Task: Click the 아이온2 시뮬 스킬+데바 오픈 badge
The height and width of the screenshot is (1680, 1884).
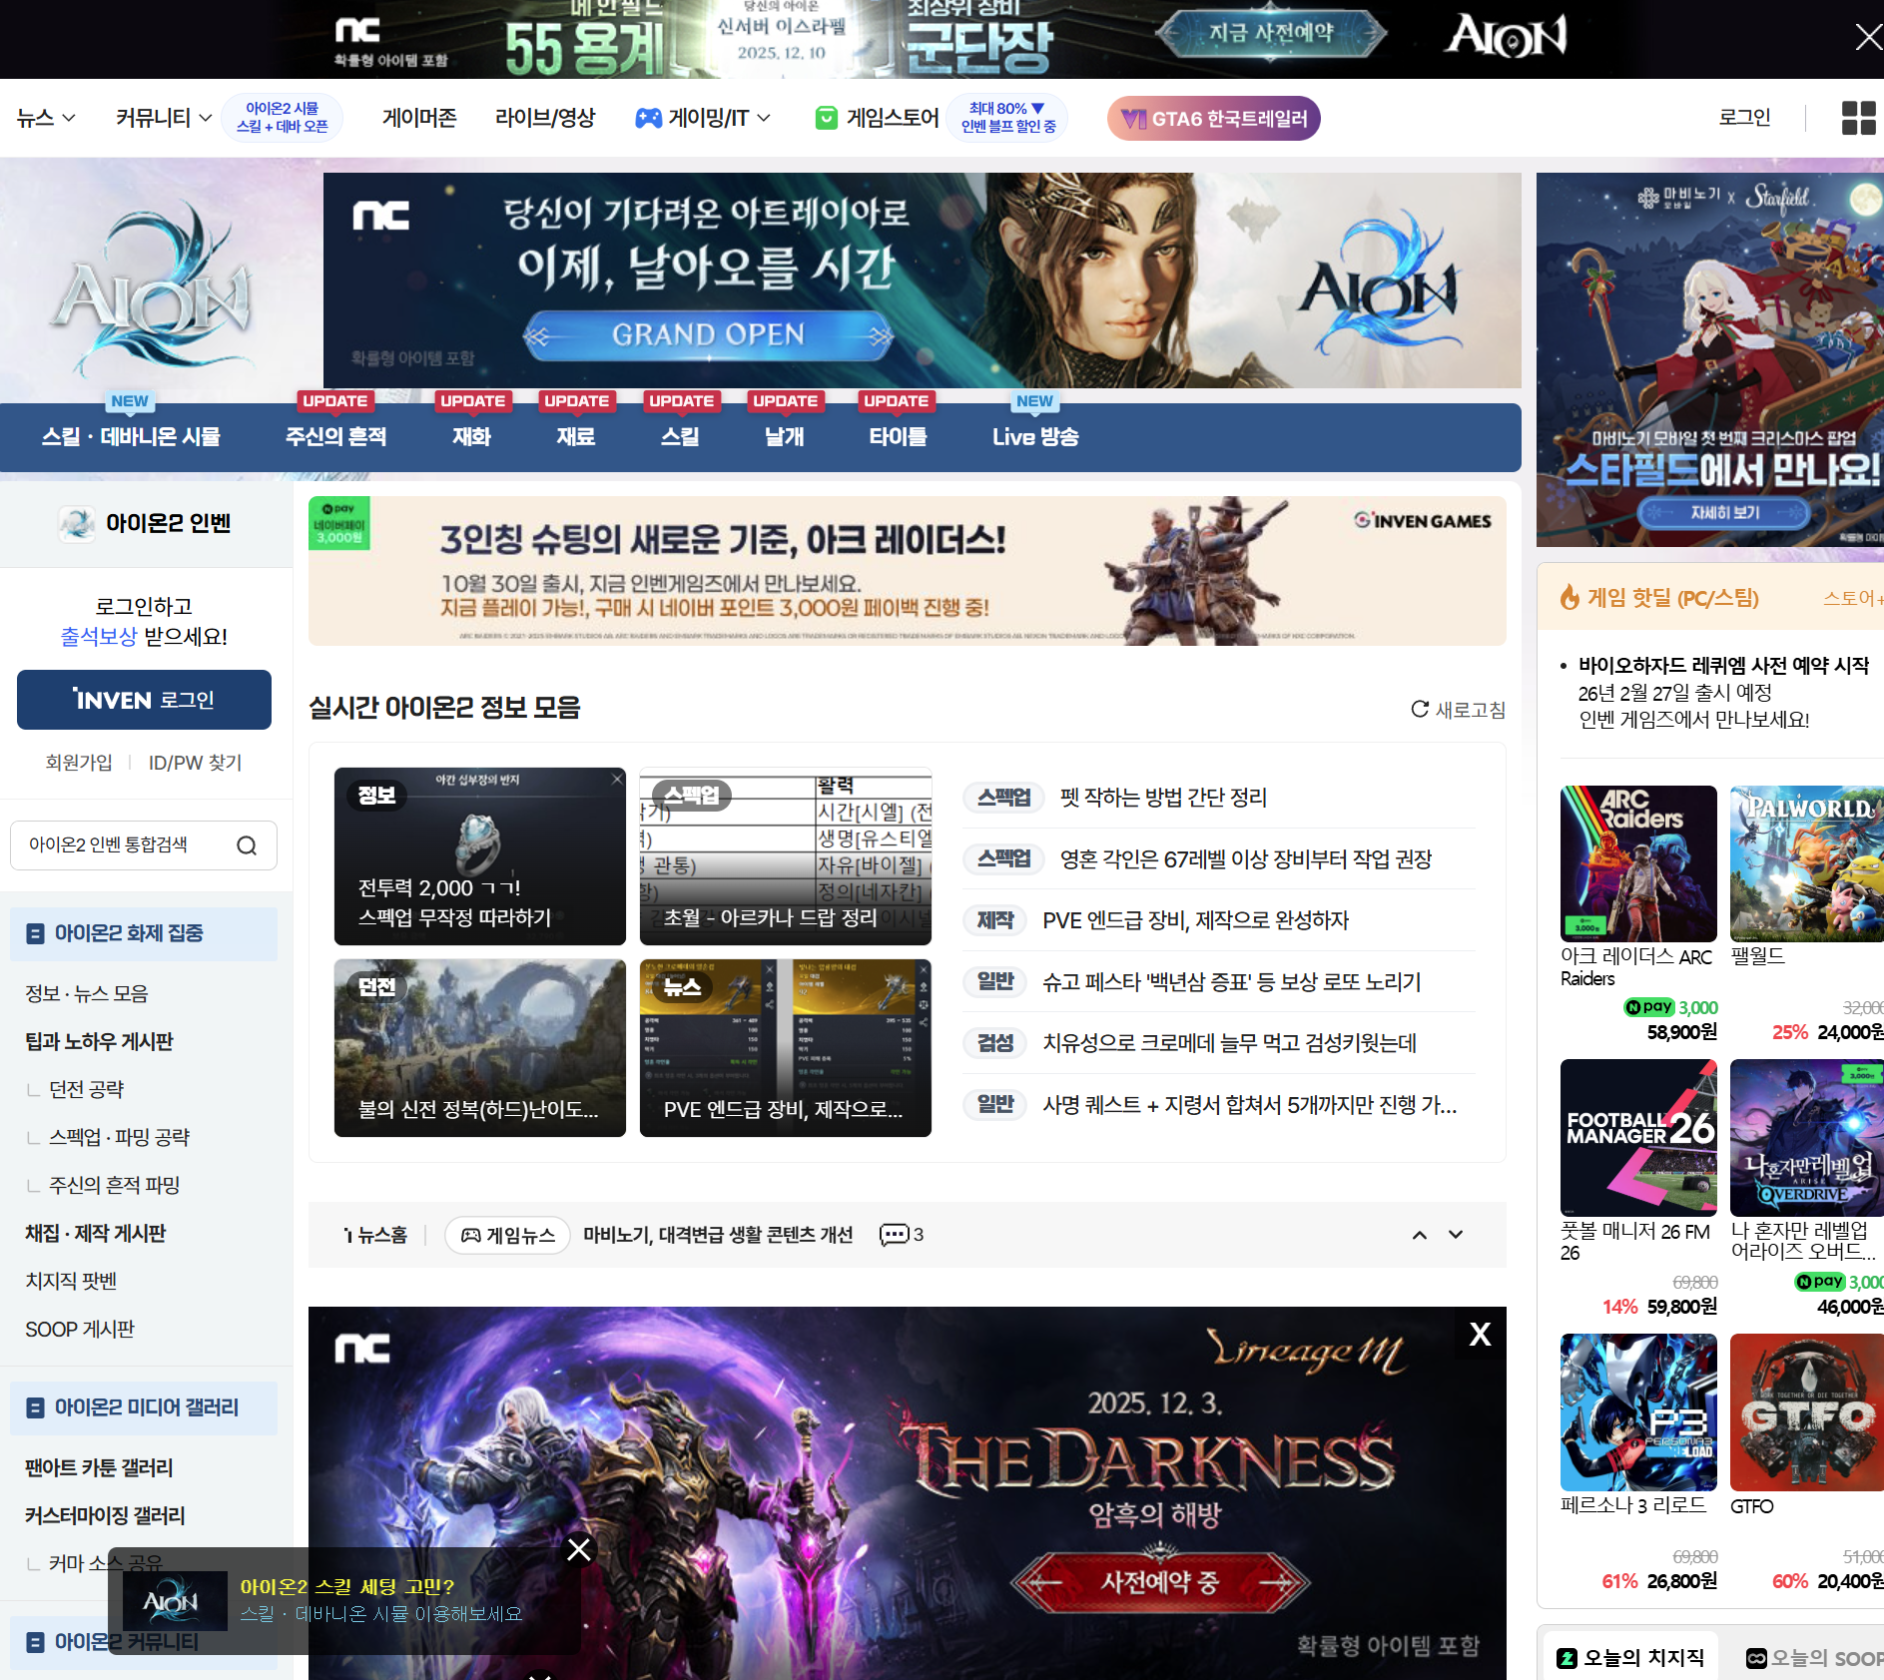Action: (283, 118)
